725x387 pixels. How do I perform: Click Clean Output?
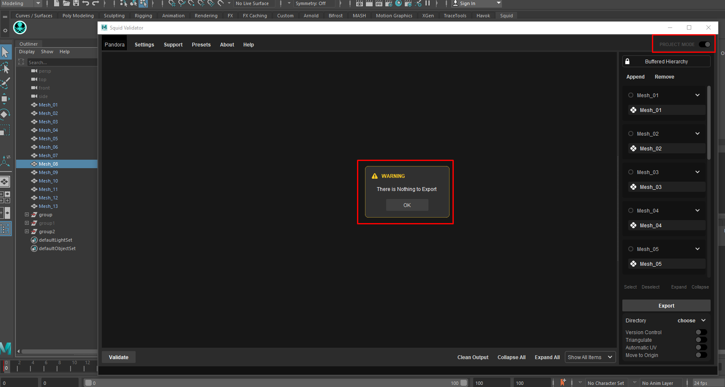pos(473,357)
